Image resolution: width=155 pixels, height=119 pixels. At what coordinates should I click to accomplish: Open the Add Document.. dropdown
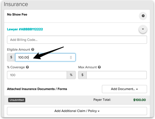(124, 89)
